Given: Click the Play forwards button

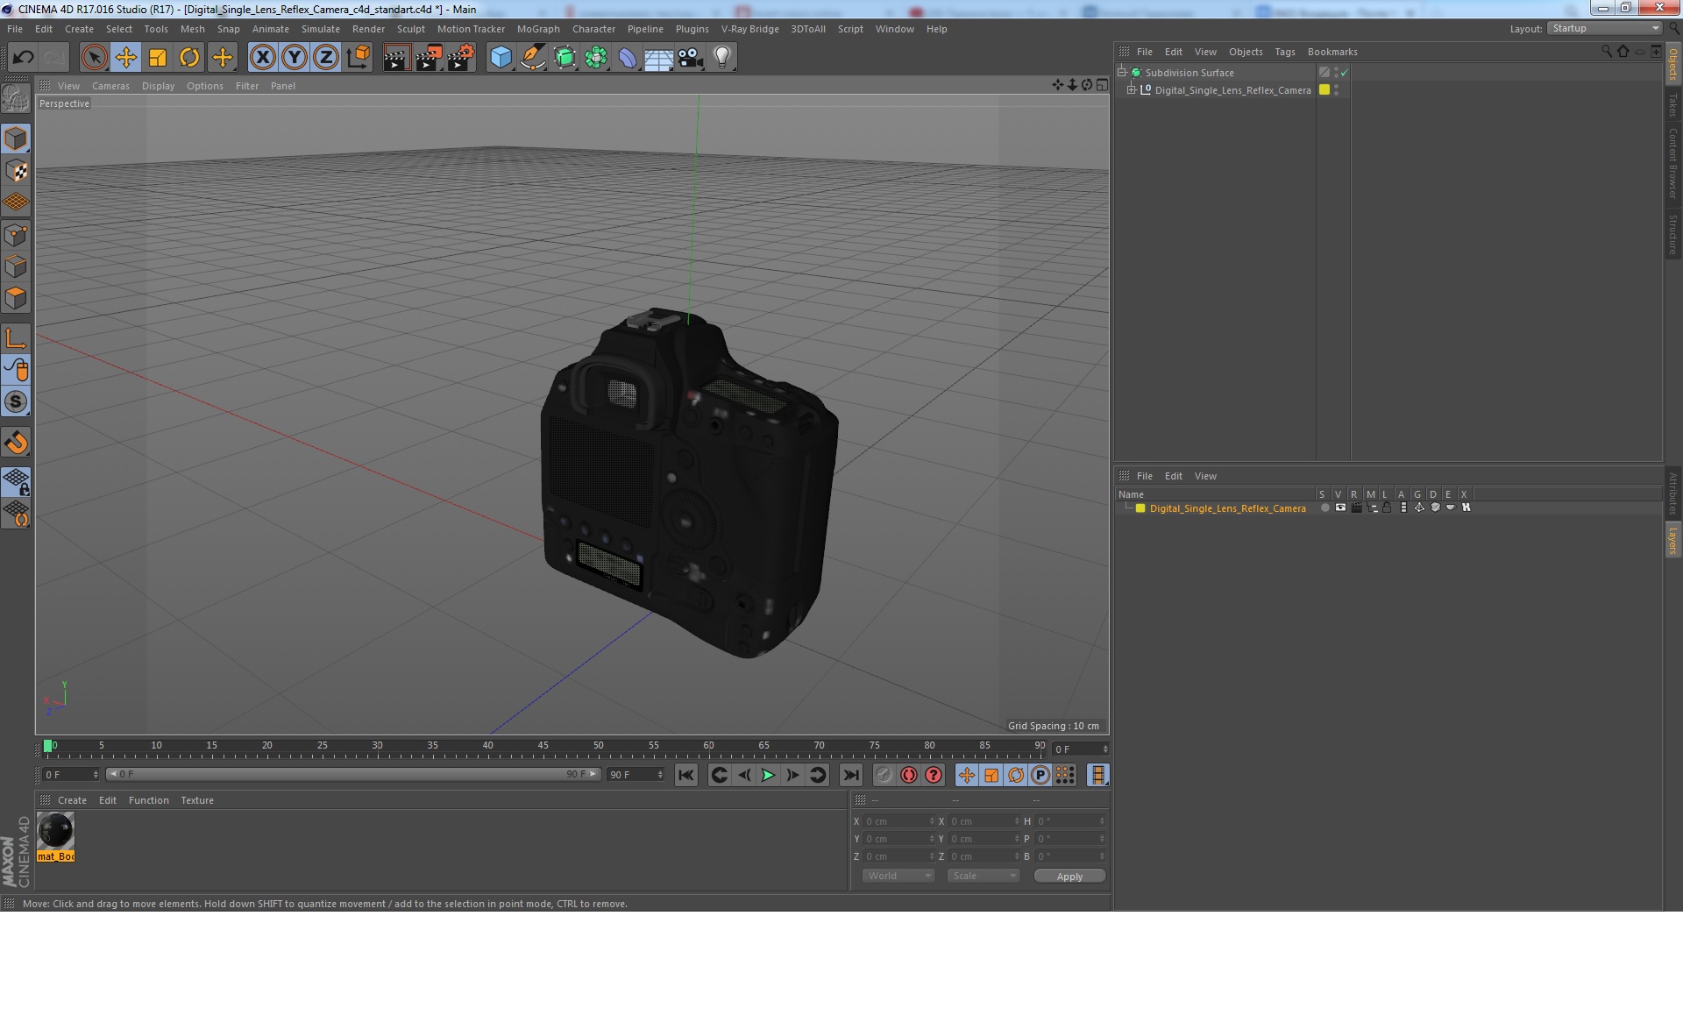Looking at the screenshot, I should click(x=768, y=775).
